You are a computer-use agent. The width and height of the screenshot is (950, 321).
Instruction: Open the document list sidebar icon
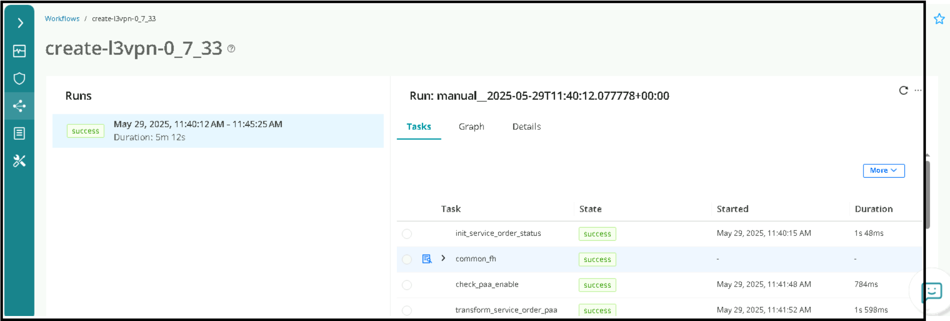pos(19,133)
